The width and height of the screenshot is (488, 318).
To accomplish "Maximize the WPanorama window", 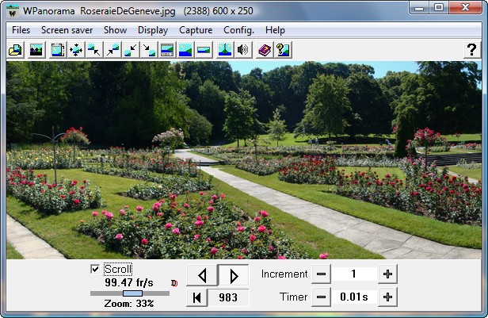I will click(439, 8).
